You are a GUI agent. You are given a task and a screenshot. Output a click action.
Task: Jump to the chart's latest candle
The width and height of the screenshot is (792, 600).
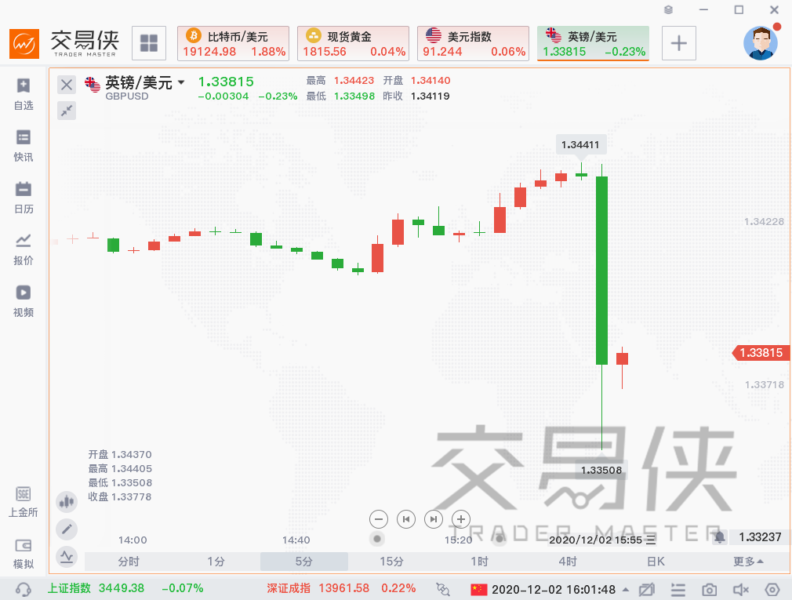point(434,519)
